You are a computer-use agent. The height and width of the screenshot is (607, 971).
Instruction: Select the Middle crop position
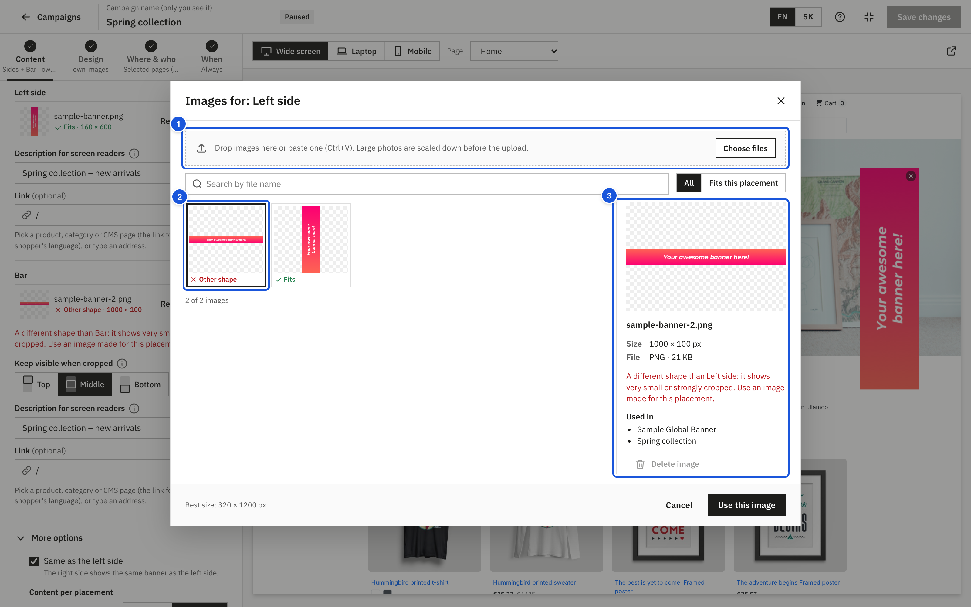[85, 385]
